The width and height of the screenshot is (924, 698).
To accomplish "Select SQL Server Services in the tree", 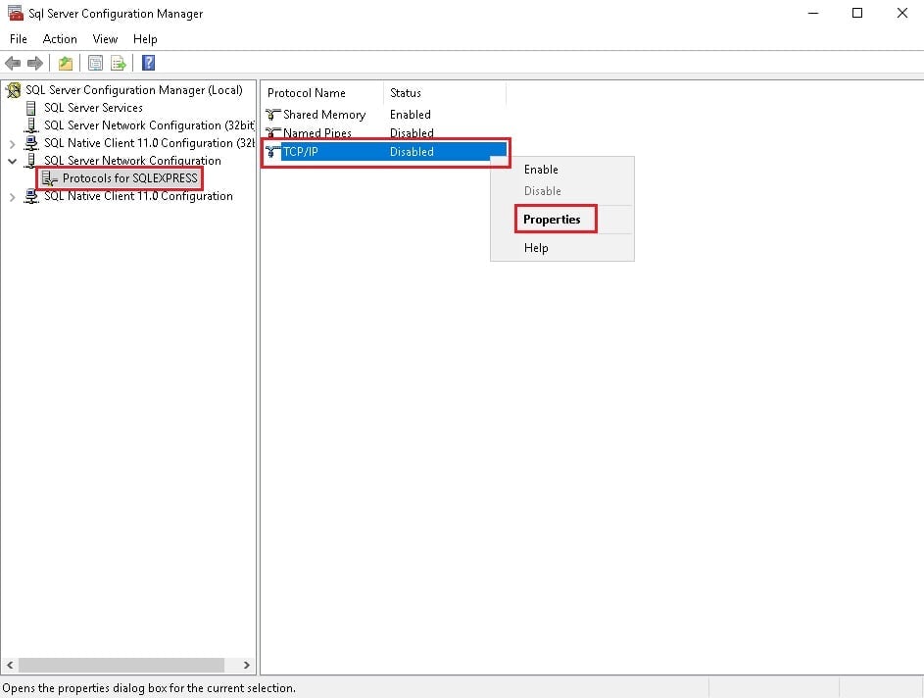I will point(93,108).
